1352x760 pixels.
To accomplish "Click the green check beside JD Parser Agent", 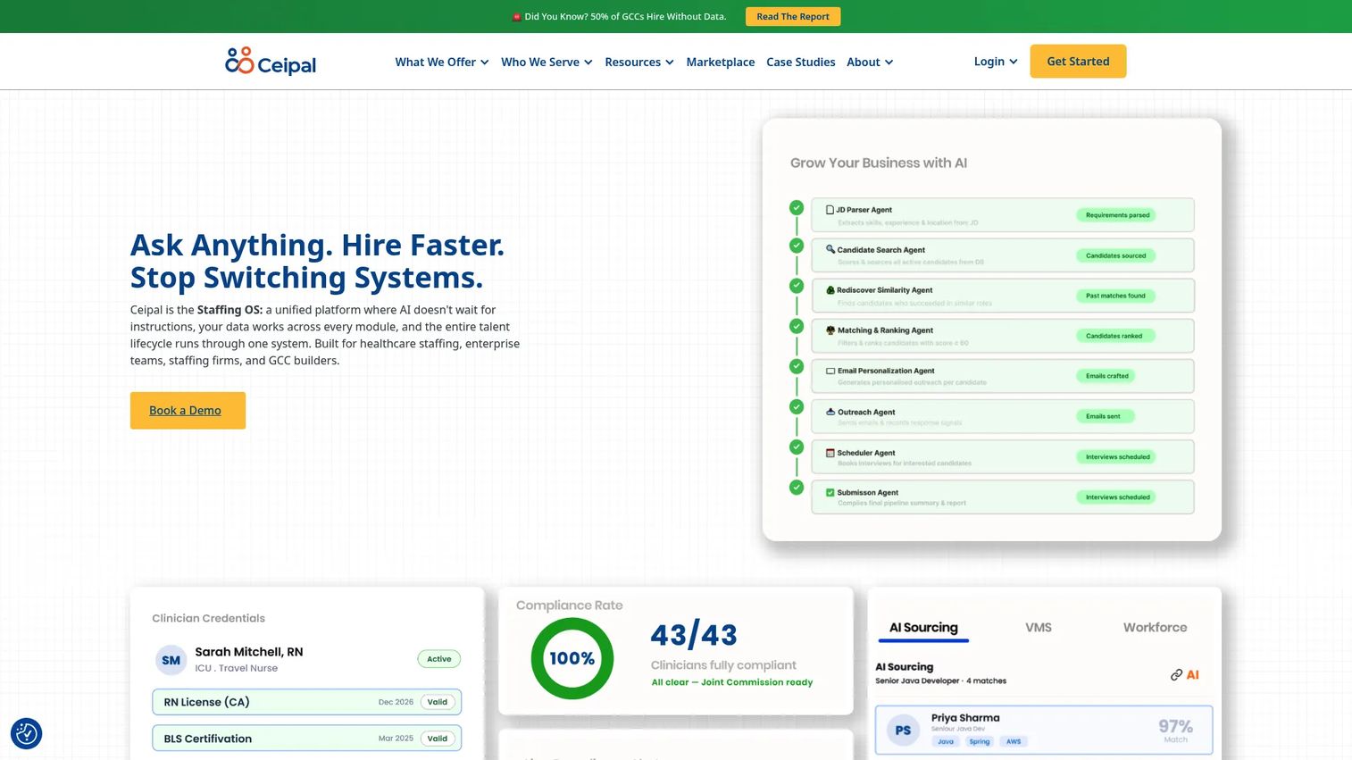I will coord(797,208).
